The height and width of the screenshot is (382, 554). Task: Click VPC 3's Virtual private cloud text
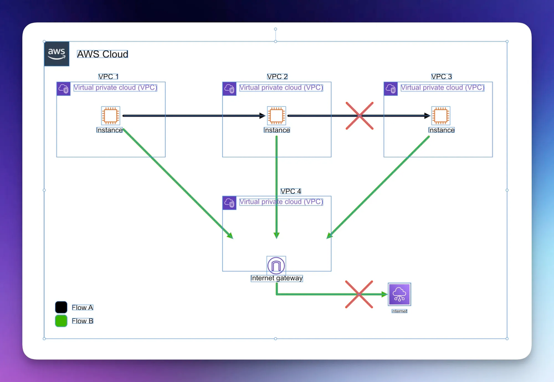442,87
